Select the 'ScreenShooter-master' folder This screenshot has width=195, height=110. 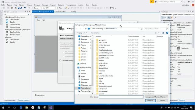[x=106, y=76]
